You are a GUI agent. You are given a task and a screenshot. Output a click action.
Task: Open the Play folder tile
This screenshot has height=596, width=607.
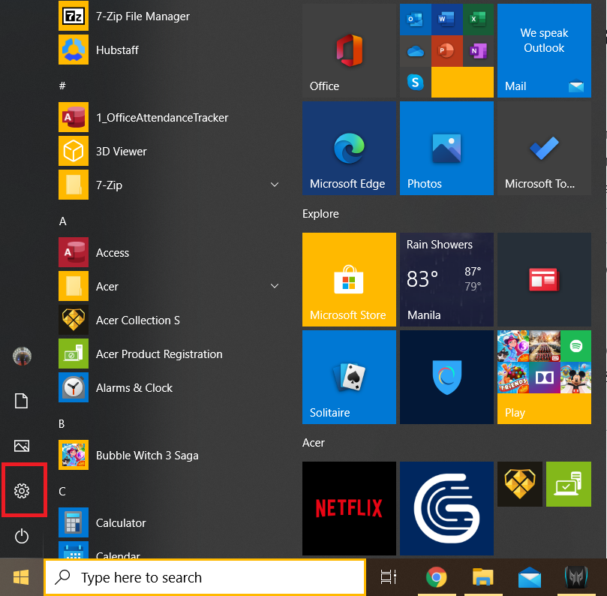(x=544, y=378)
